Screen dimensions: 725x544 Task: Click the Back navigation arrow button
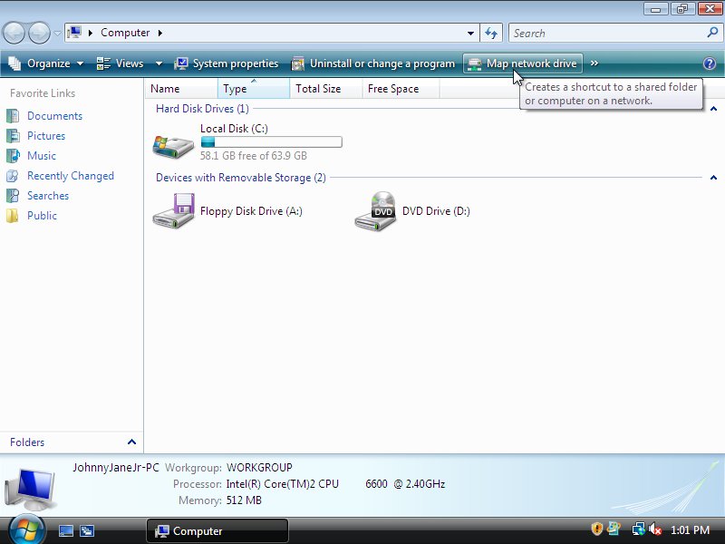14,34
